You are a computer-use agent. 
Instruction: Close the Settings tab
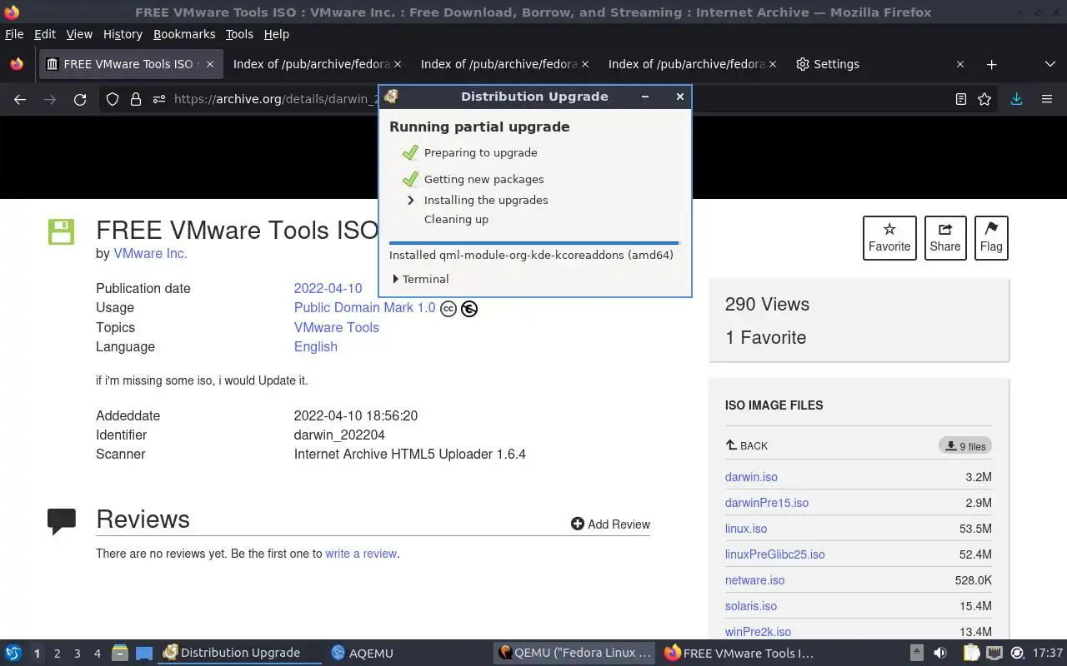[959, 64]
